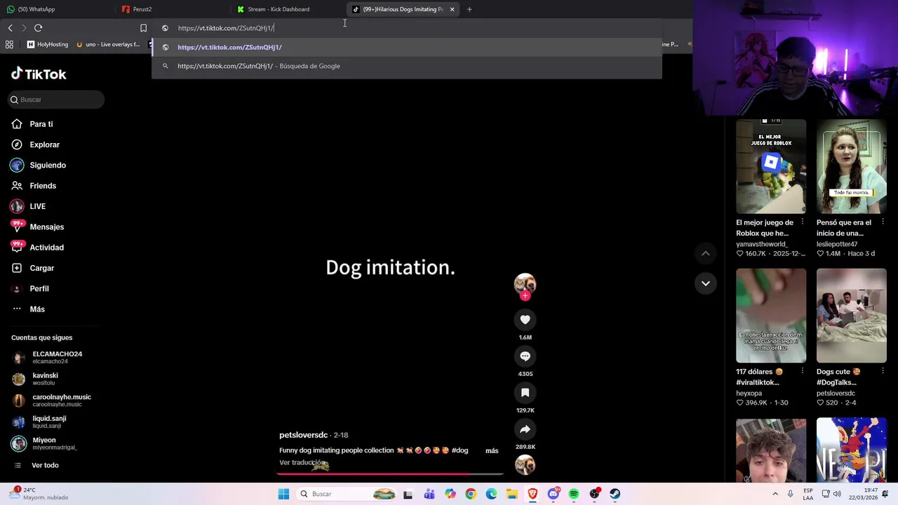This screenshot has height=505, width=898.
Task: Bookmark the video showing 129.7K saves
Action: coord(525,393)
